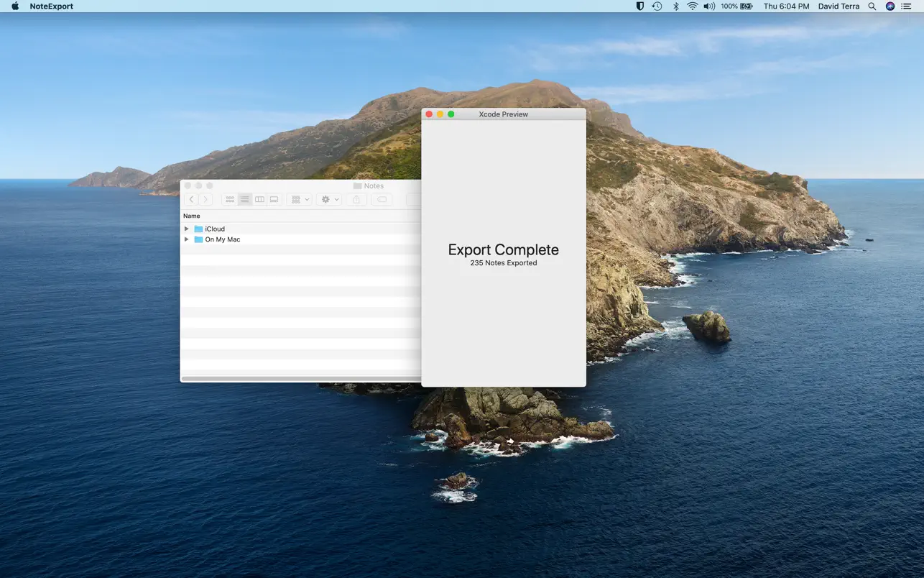Open Spotlight search from the menu bar
The height and width of the screenshot is (578, 924).
[x=871, y=6]
